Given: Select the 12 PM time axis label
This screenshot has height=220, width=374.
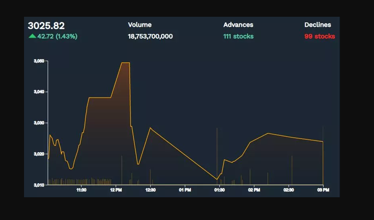Looking at the screenshot, I should click(116, 190).
